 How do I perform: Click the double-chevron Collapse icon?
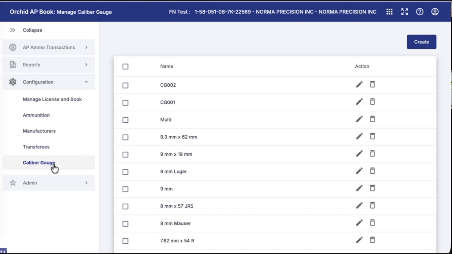(13, 30)
